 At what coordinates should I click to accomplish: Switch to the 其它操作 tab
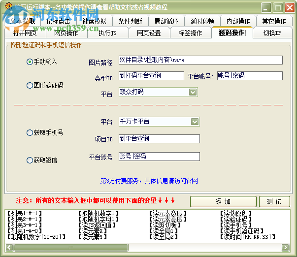[x=274, y=21]
